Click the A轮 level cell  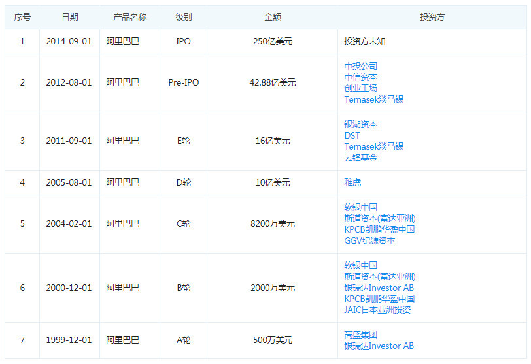184,340
